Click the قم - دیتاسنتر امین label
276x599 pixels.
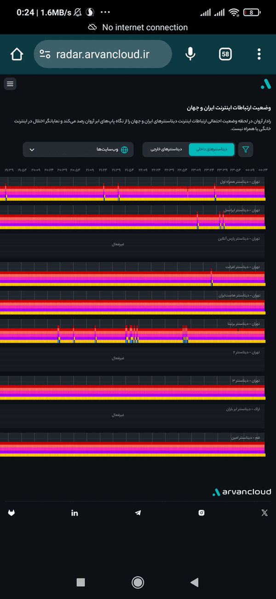tap(245, 437)
